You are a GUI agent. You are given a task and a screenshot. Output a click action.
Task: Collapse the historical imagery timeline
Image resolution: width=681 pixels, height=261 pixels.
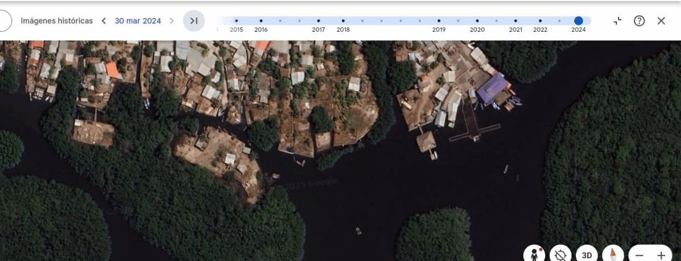coord(617,21)
